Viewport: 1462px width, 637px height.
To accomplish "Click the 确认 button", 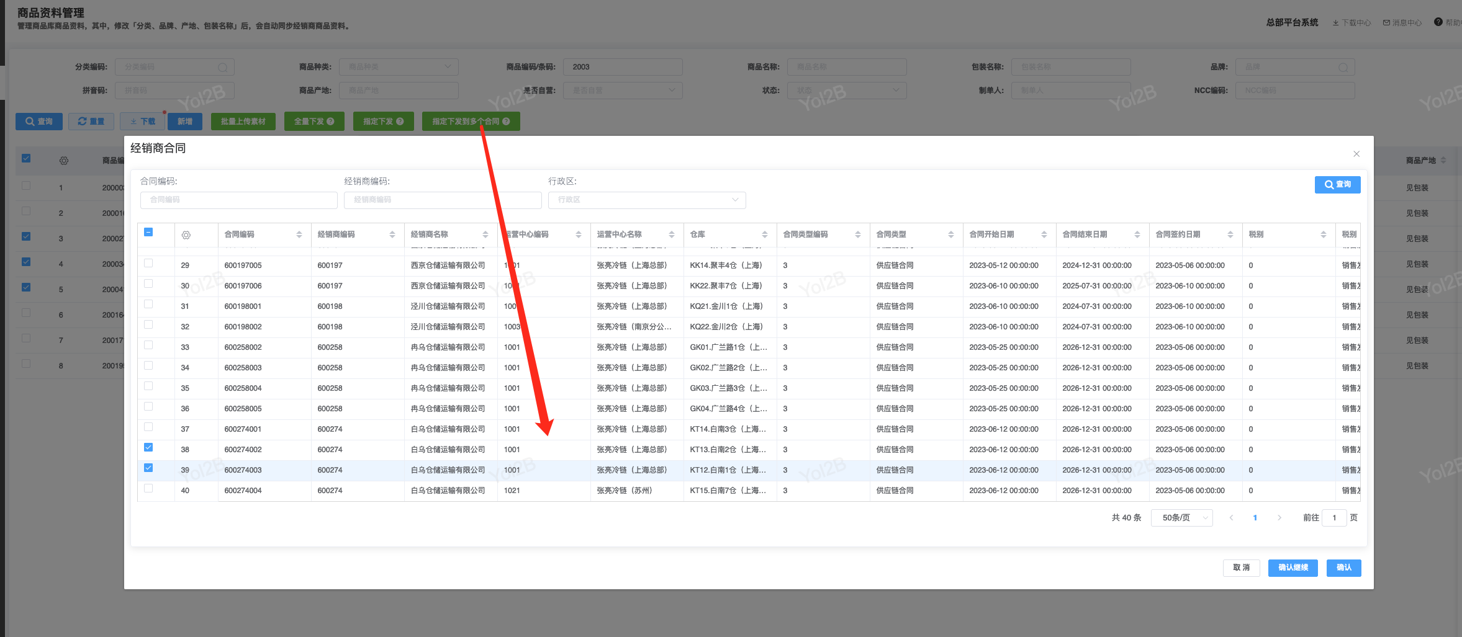I will pos(1343,568).
